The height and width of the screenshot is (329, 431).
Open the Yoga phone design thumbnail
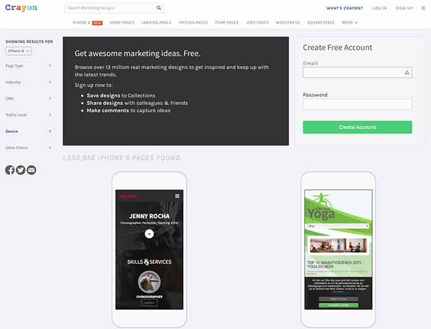click(338, 249)
